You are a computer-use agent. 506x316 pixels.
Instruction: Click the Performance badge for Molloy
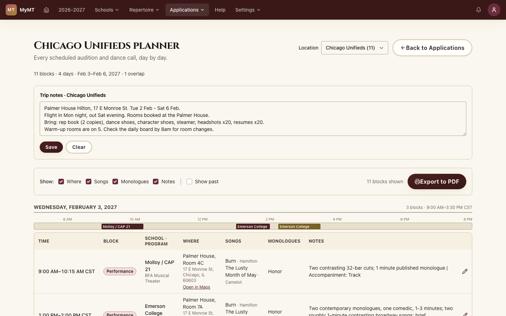point(120,271)
